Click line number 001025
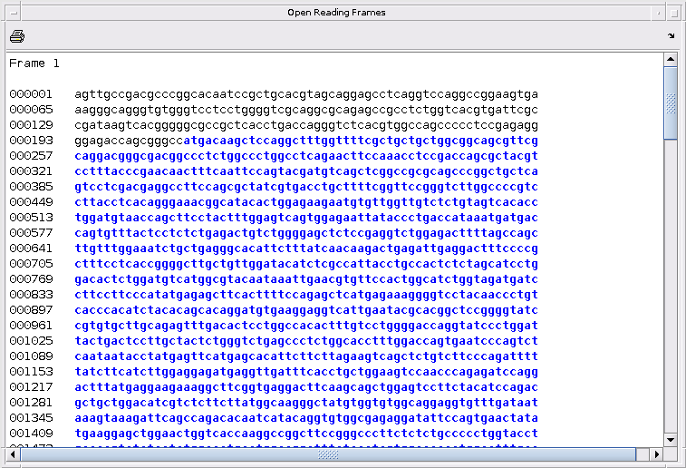 point(31,341)
